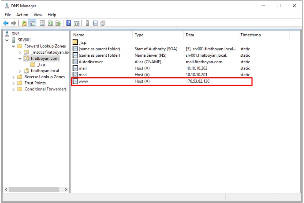Click the blue Help question mark icon

tap(69, 23)
